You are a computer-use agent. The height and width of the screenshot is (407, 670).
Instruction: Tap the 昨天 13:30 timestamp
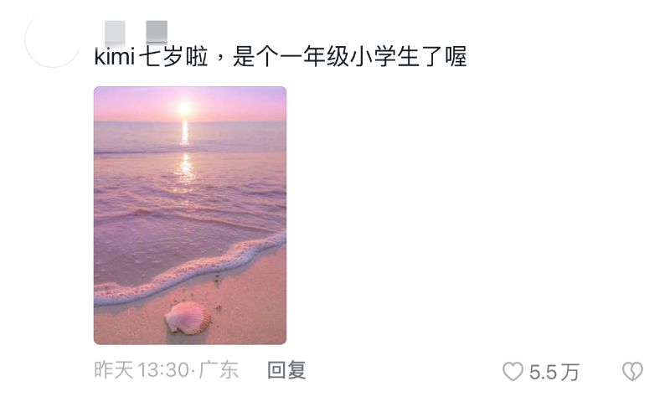142,370
